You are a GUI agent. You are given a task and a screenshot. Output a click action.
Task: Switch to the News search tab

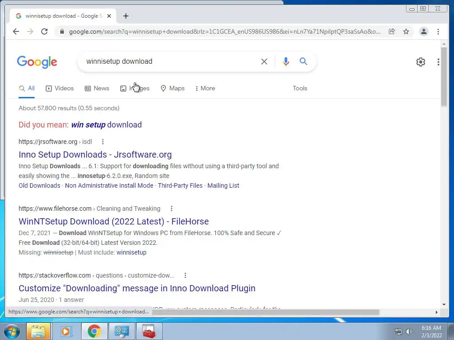97,88
